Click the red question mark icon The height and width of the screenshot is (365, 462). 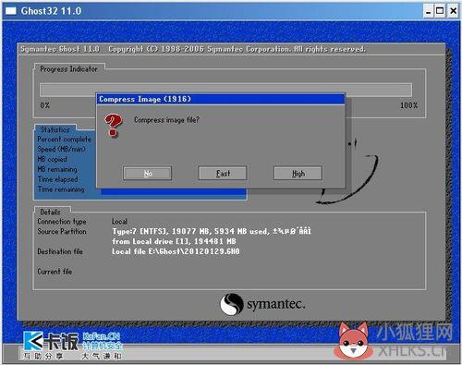(x=114, y=126)
